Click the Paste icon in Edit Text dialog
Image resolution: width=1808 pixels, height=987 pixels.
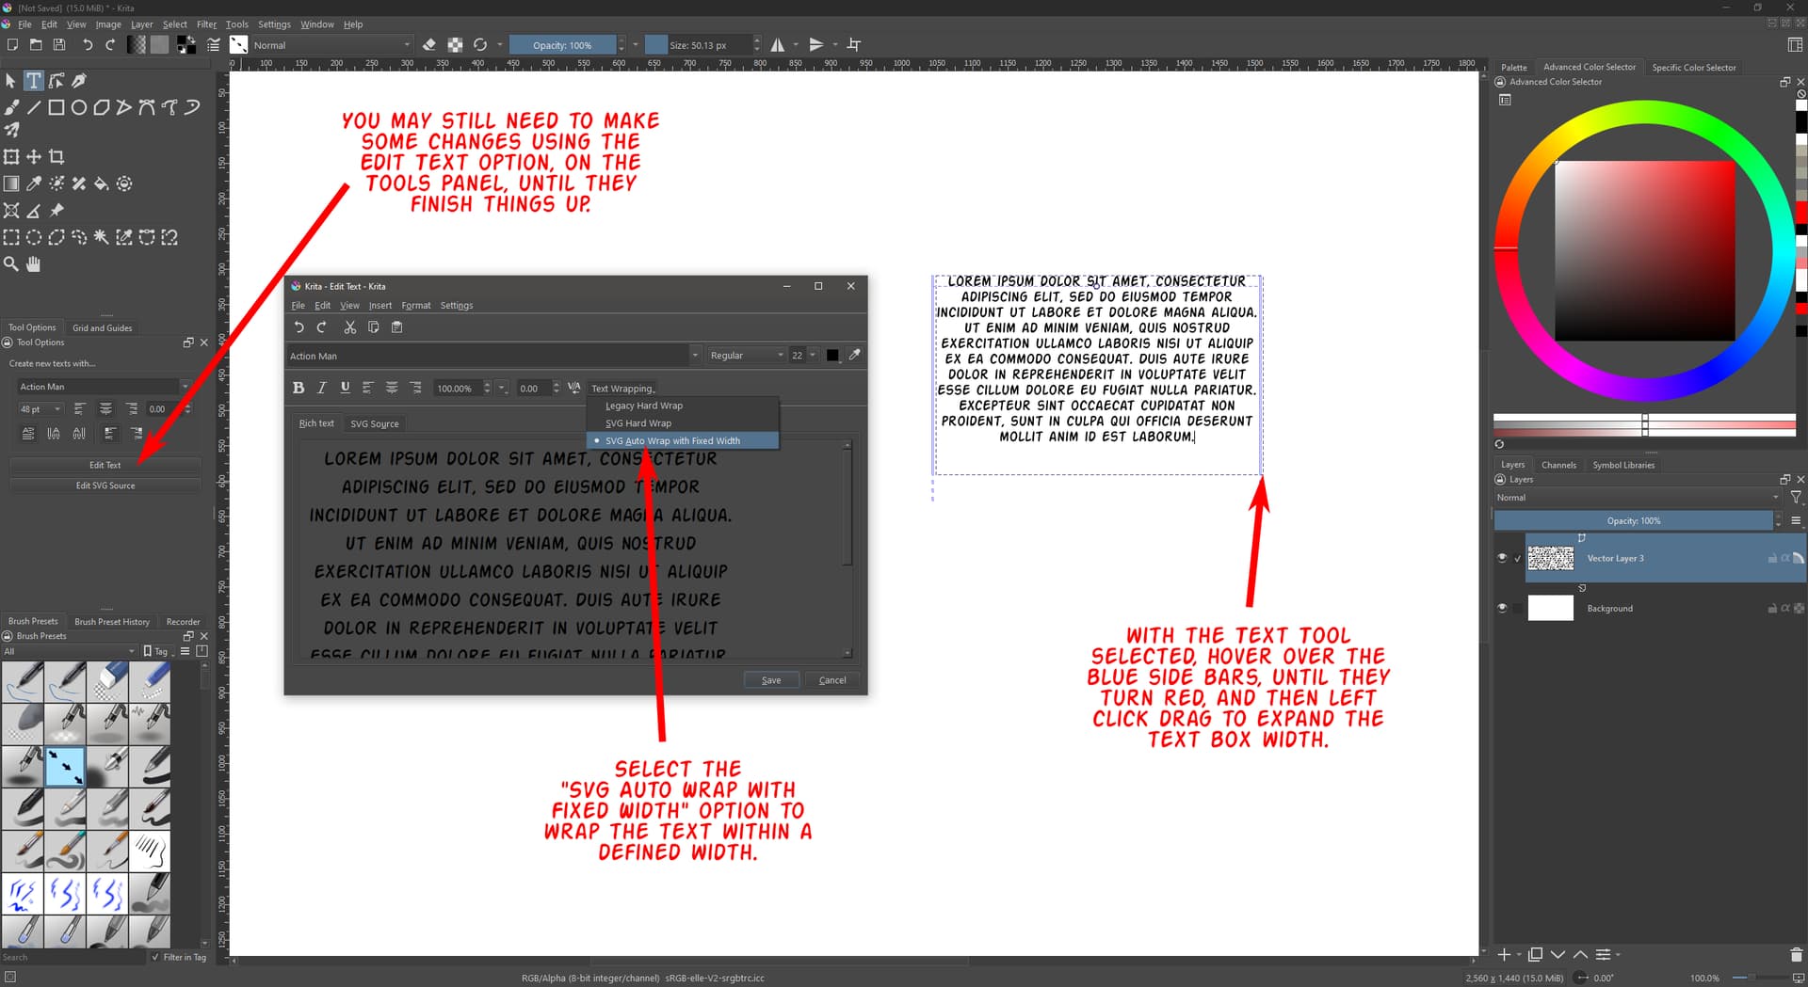click(x=396, y=327)
